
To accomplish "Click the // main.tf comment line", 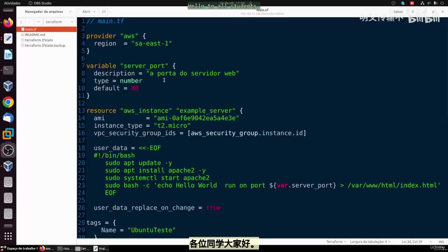I will [x=105, y=21].
